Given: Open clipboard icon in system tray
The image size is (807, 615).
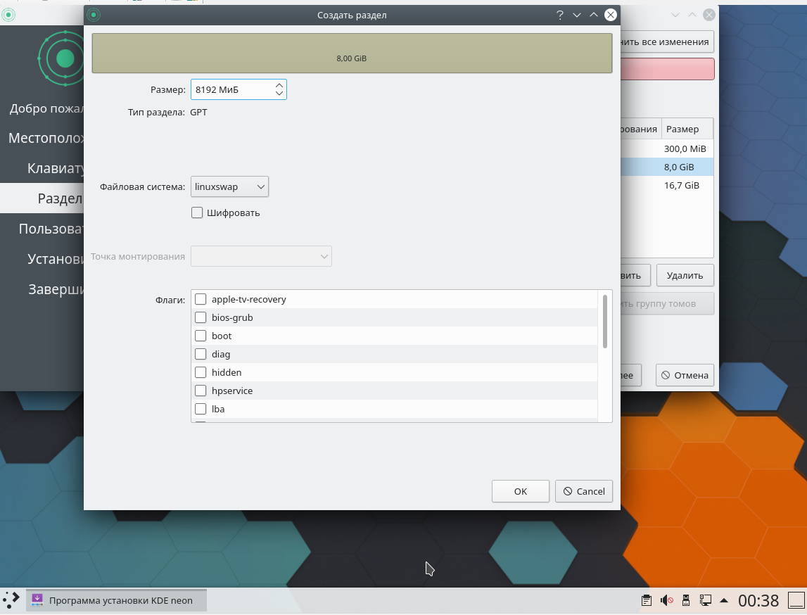Looking at the screenshot, I should (647, 600).
